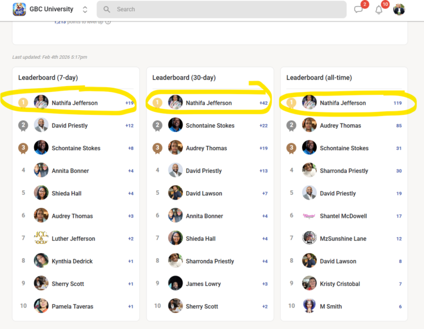
Task: Click inside the Search field
Action: coord(224,9)
